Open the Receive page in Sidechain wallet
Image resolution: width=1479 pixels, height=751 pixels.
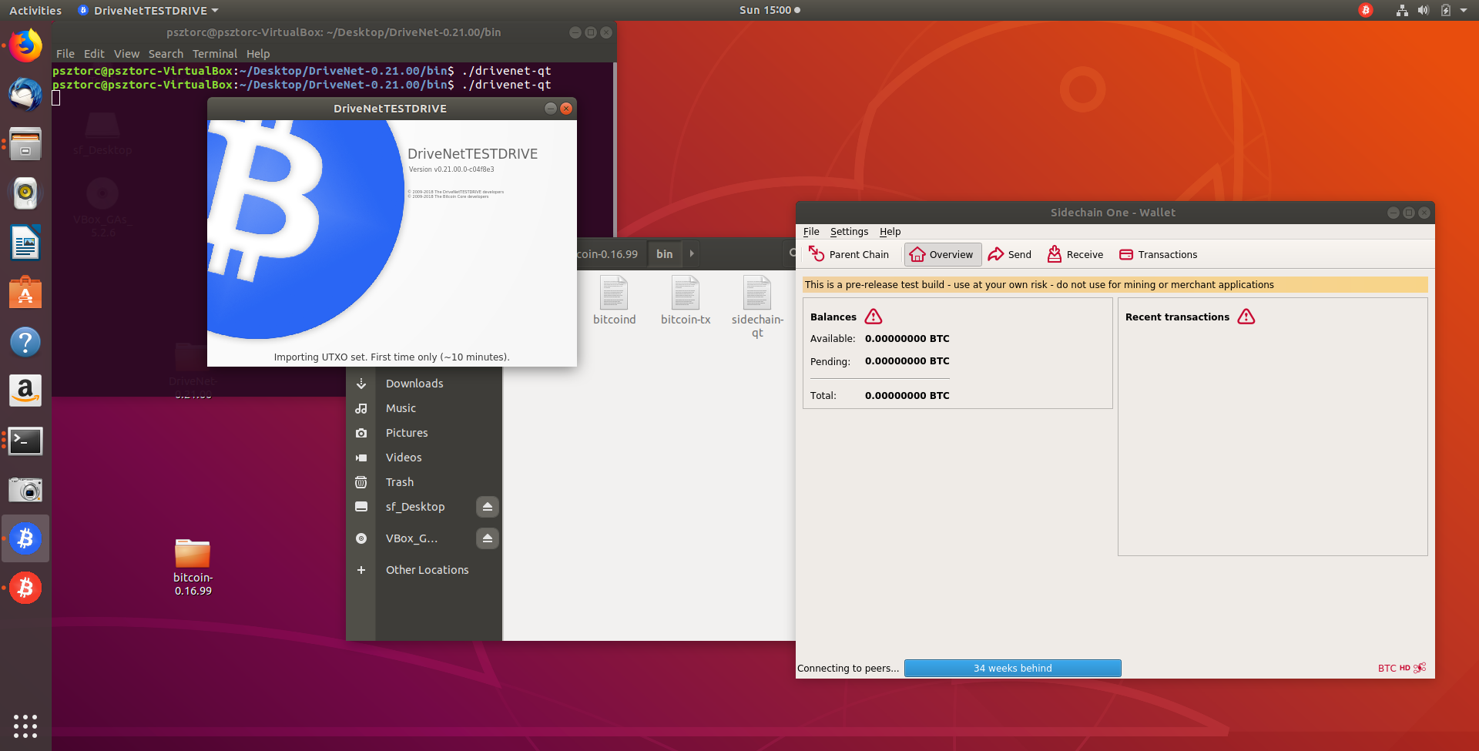click(1075, 254)
